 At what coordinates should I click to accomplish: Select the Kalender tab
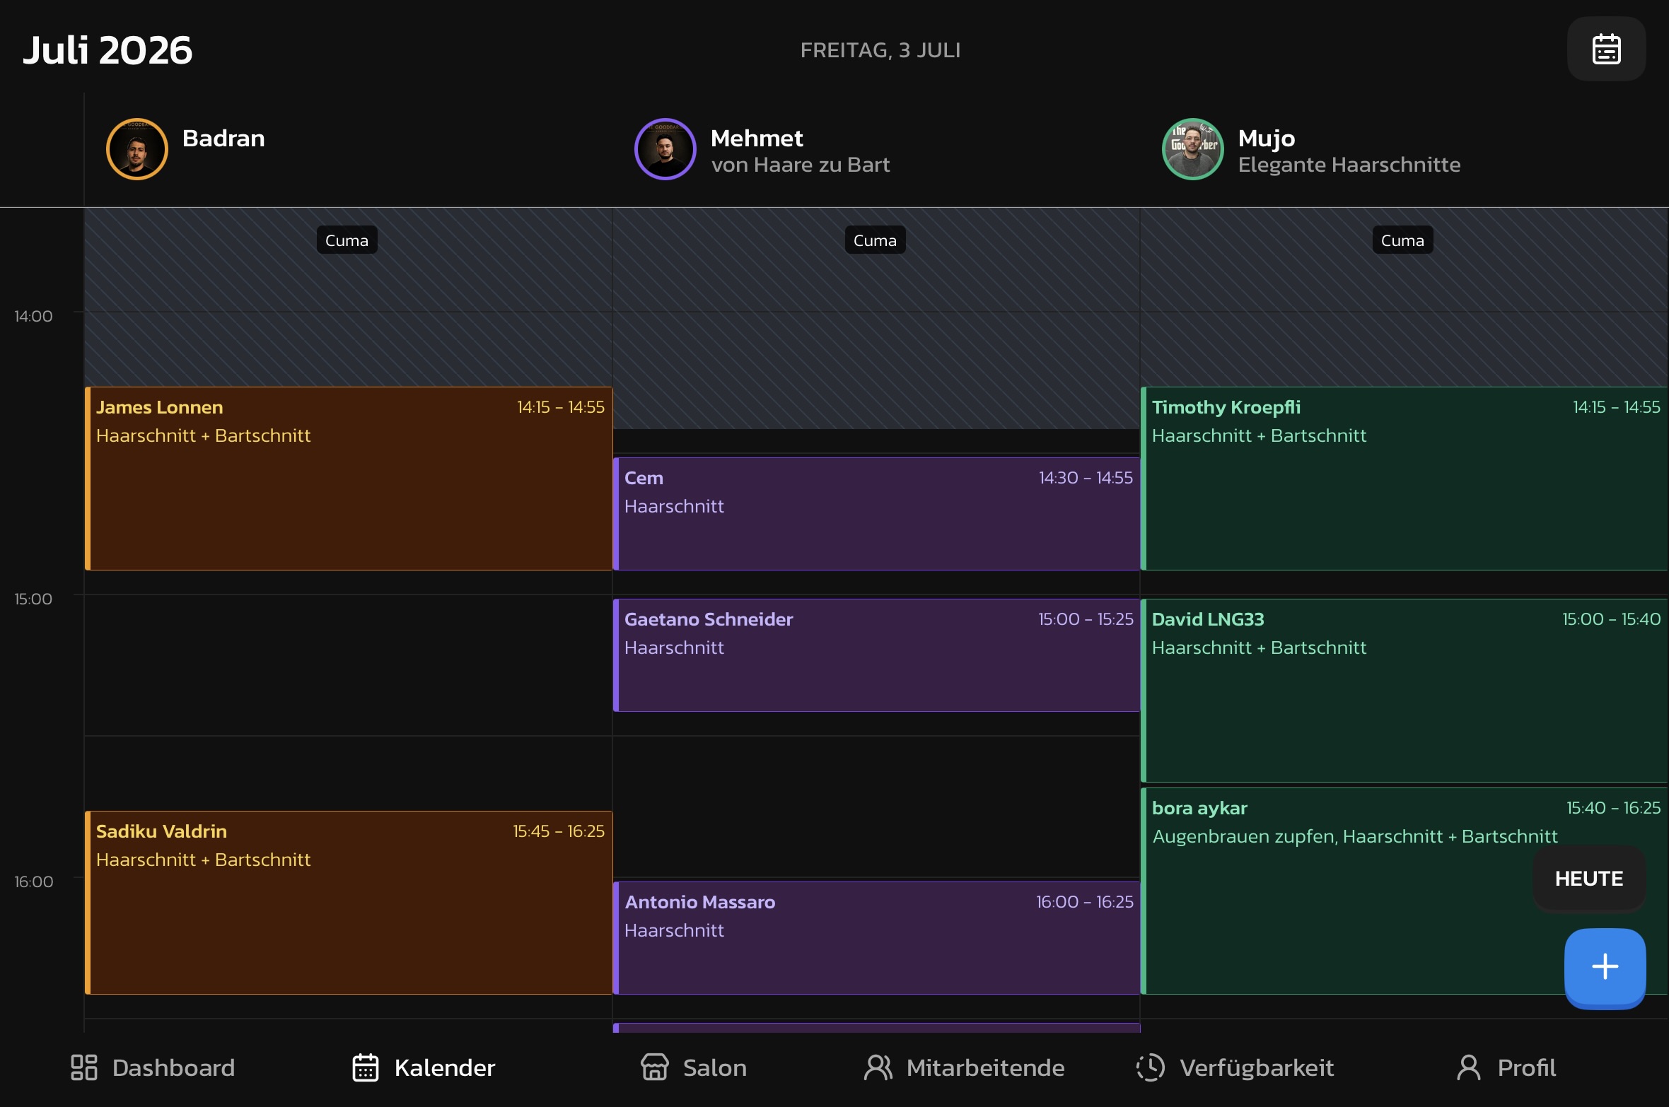point(424,1067)
